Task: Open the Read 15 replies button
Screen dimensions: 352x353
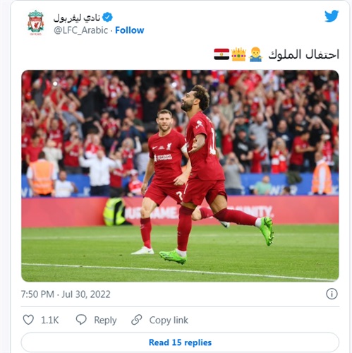Action: [180, 342]
